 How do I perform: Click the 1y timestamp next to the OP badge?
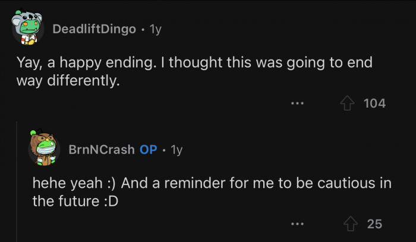(177, 150)
